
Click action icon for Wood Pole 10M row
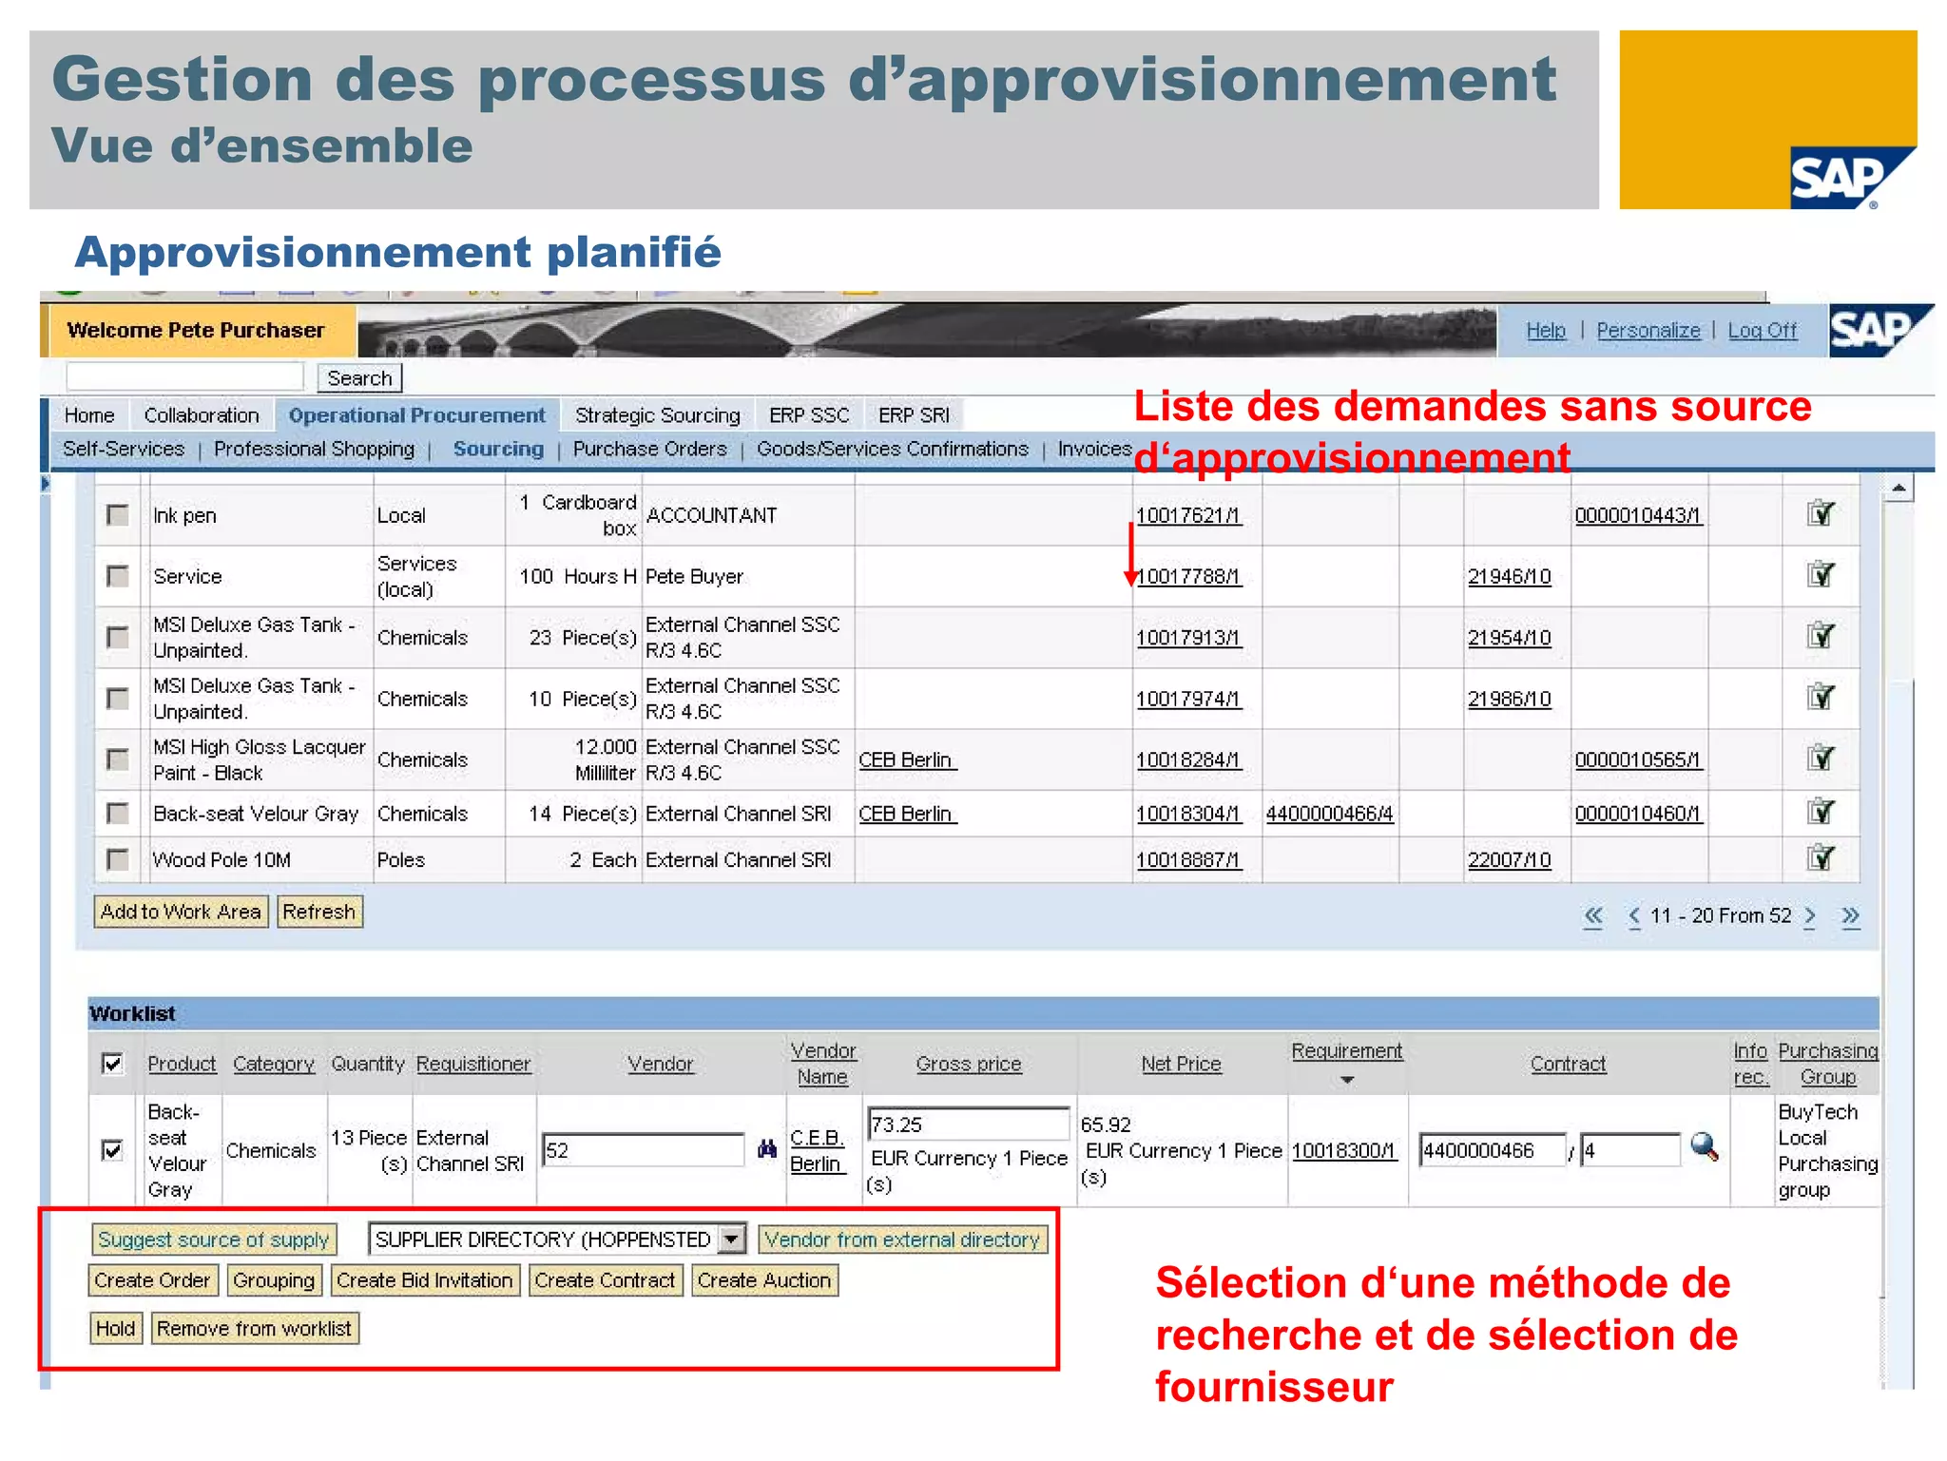tap(1821, 857)
